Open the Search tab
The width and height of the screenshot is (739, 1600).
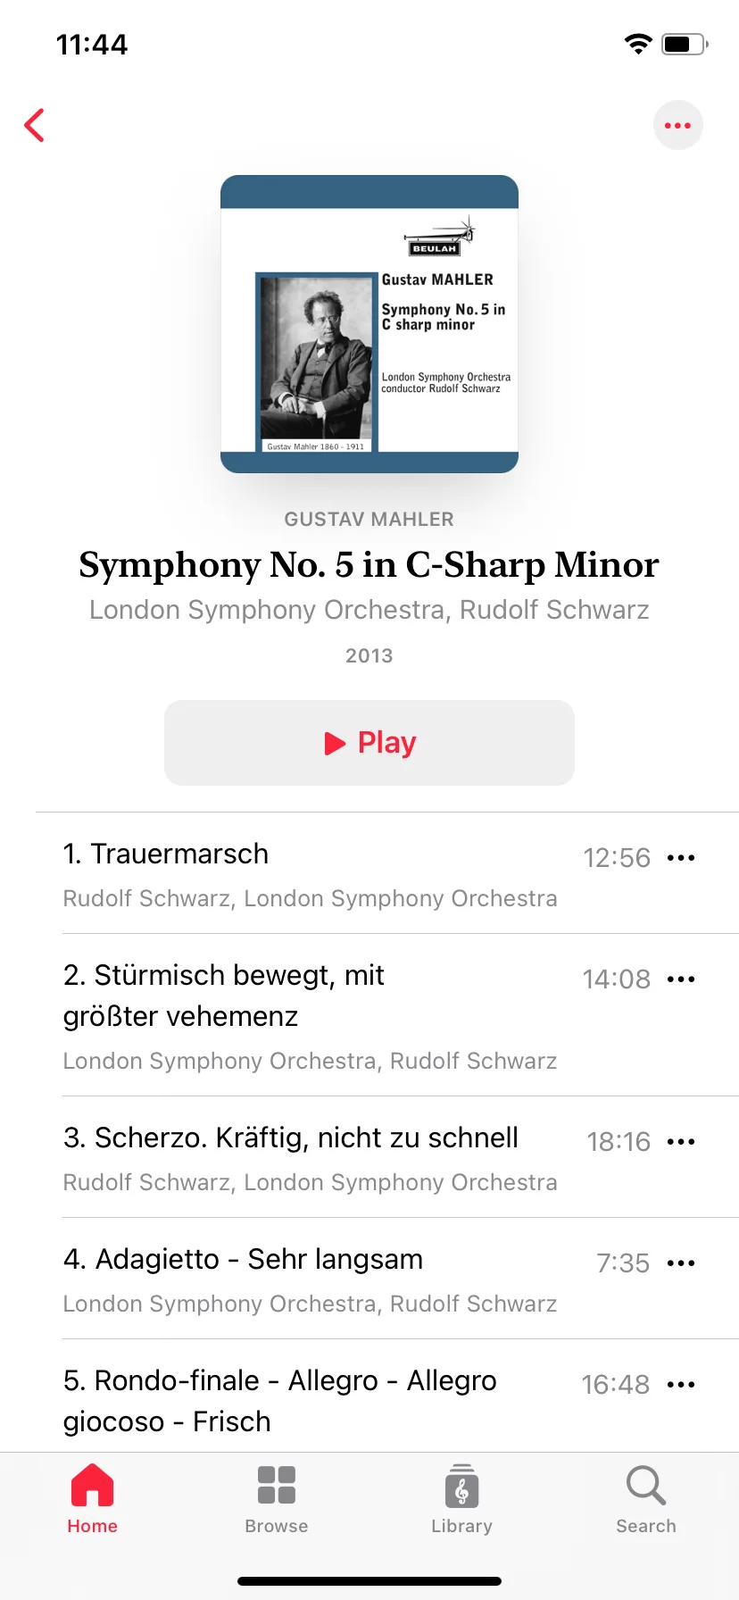[x=646, y=1499]
